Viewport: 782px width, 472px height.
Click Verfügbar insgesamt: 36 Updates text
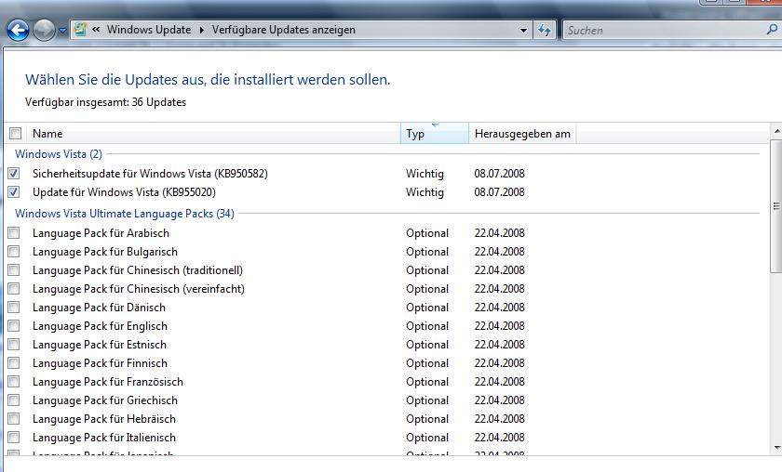point(106,102)
